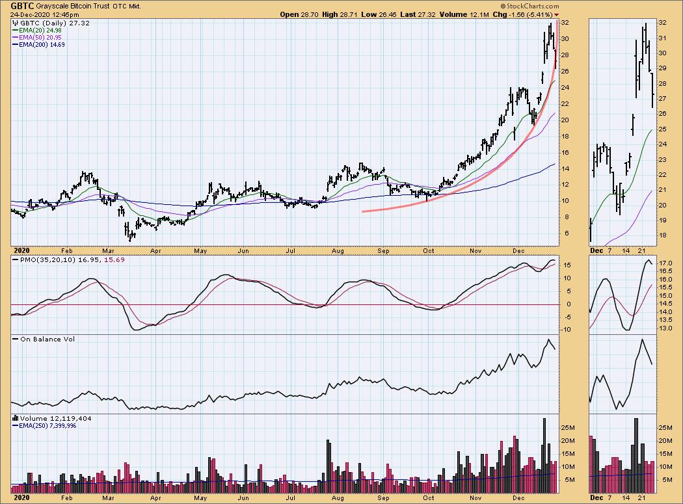Click the Grayscale Bitcoin Trust name
Screen dimensions: 683x504
click(x=73, y=7)
